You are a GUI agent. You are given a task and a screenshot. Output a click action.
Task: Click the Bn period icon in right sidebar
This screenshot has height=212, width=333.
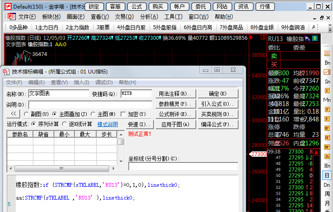tap(327, 63)
